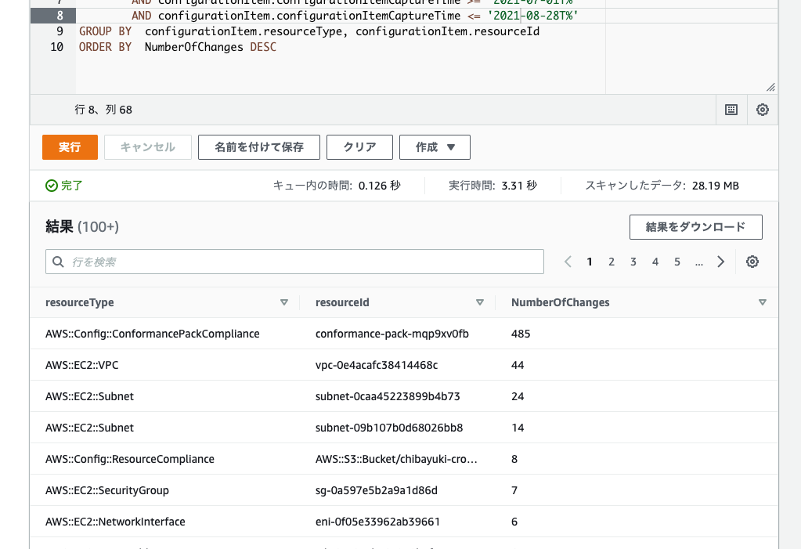
Task: Click the キャンセル button
Action: point(148,147)
